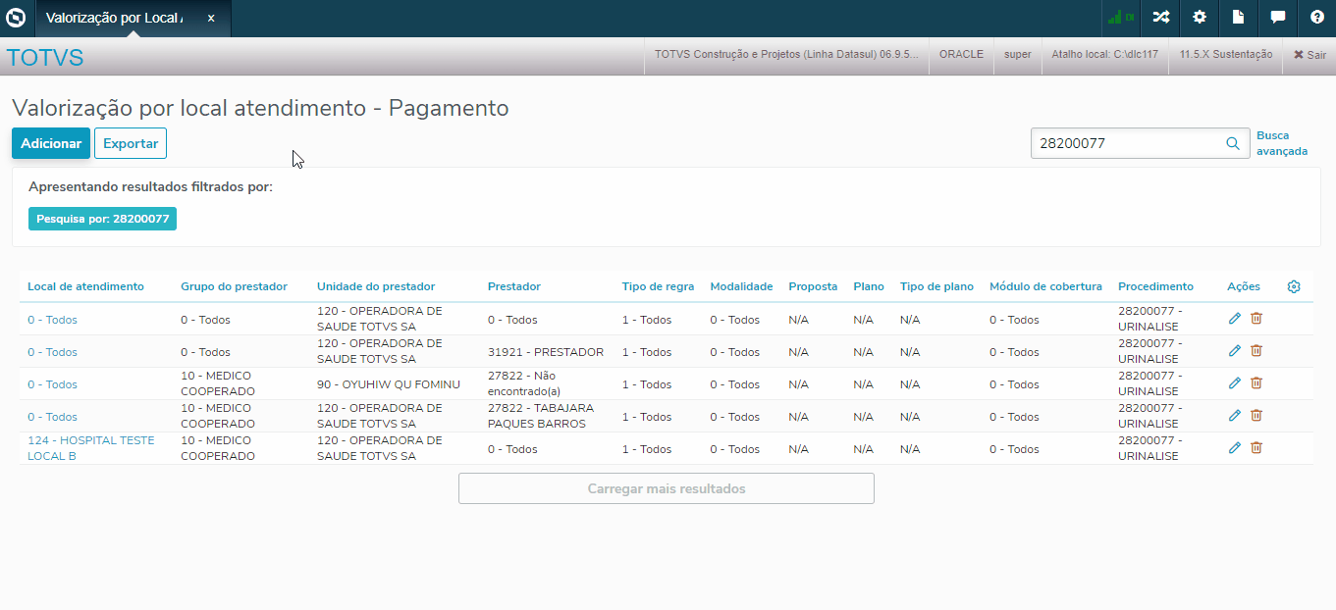Viewport: 1336px width, 610px height.
Task: Open Busca avançada link
Action: [x=1282, y=143]
